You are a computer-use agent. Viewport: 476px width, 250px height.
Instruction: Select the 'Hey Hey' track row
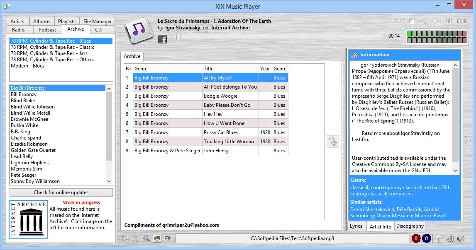[206, 114]
